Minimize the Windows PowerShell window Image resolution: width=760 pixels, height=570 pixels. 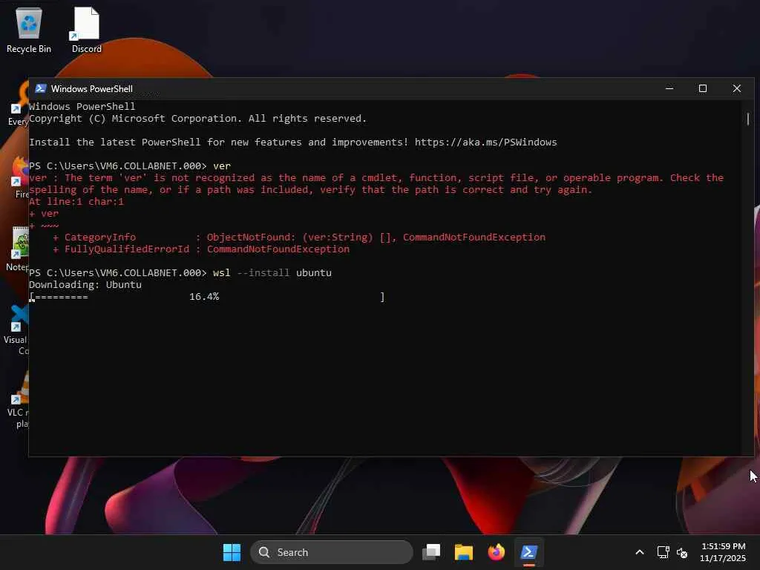point(669,89)
